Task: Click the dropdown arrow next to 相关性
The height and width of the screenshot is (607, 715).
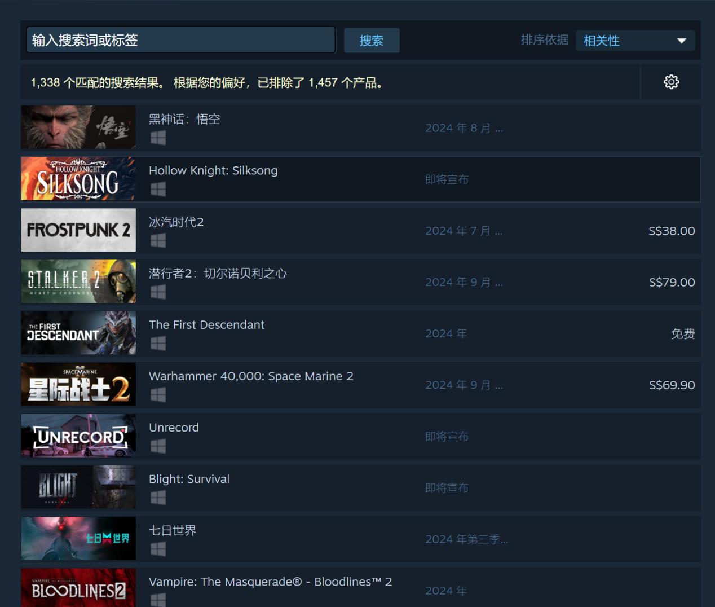Action: pyautogui.click(x=681, y=40)
